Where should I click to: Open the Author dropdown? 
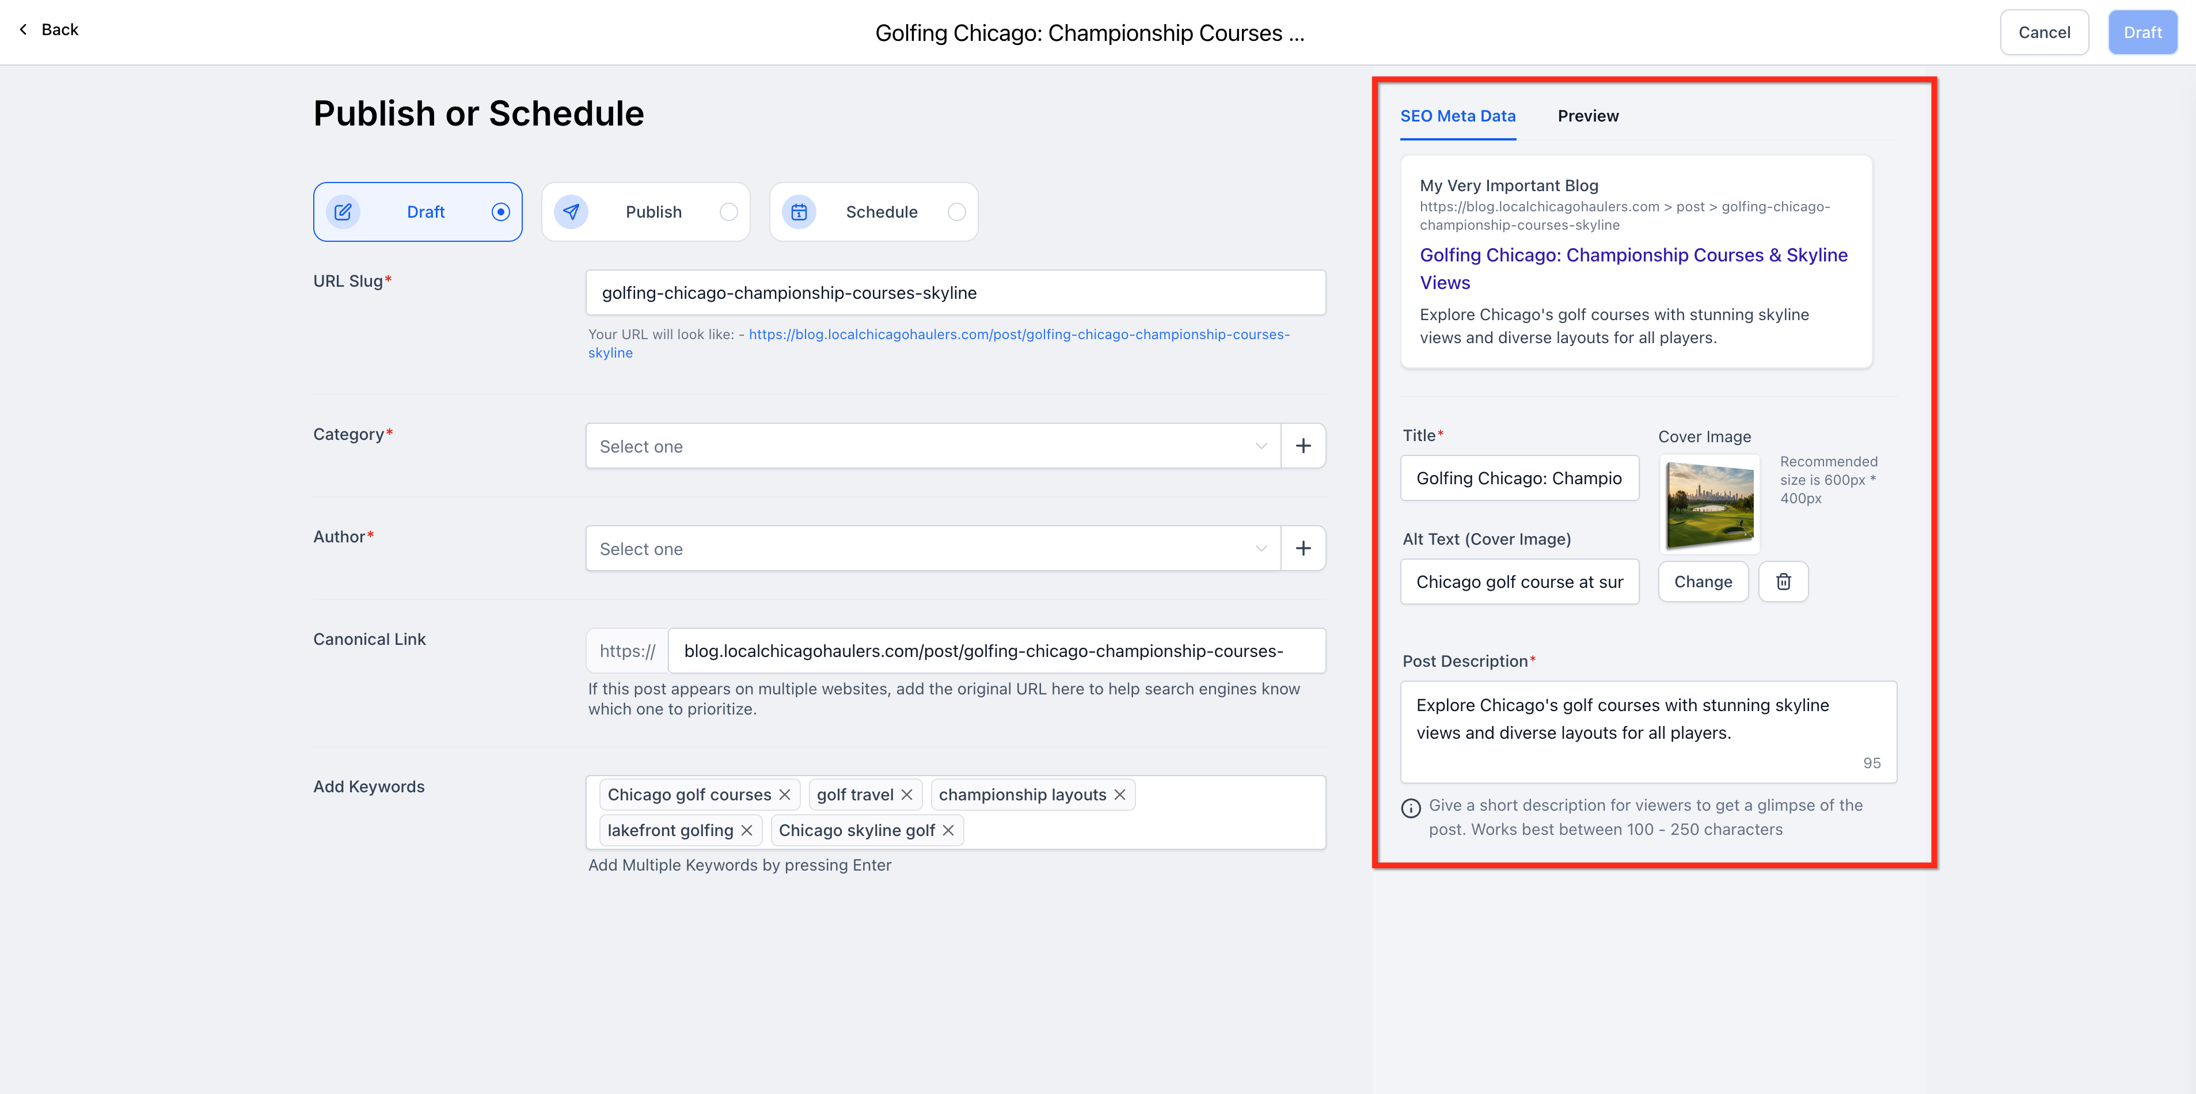932,548
